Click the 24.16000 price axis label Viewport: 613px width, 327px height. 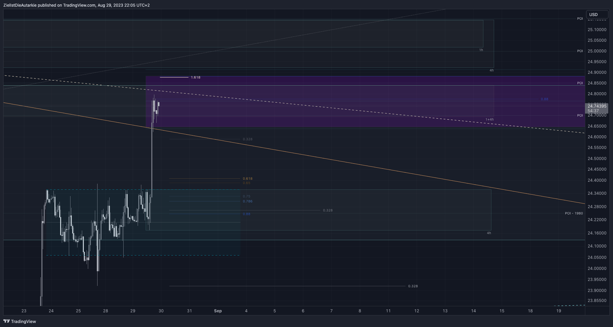click(x=597, y=233)
